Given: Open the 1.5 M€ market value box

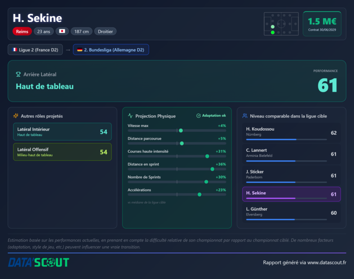Looking at the screenshot, I should click(322, 24).
